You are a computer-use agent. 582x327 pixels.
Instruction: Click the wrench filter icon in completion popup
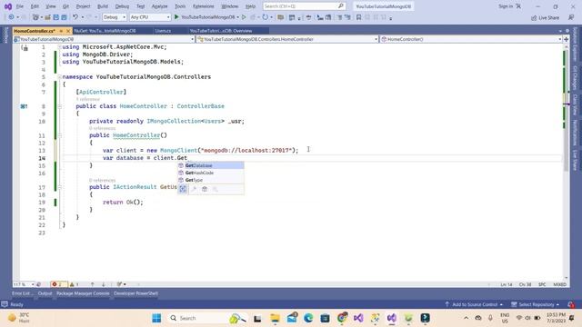tap(194, 189)
